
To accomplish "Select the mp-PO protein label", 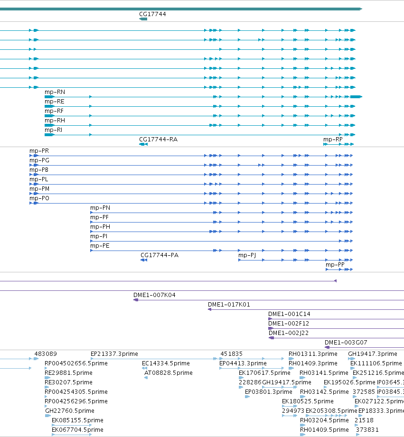I will (39, 198).
